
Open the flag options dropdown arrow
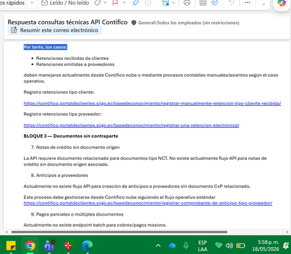click(125, 3)
